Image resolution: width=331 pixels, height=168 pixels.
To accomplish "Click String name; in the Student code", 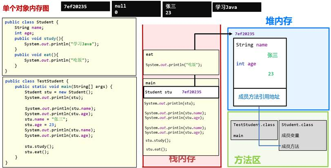I will [29, 27].
